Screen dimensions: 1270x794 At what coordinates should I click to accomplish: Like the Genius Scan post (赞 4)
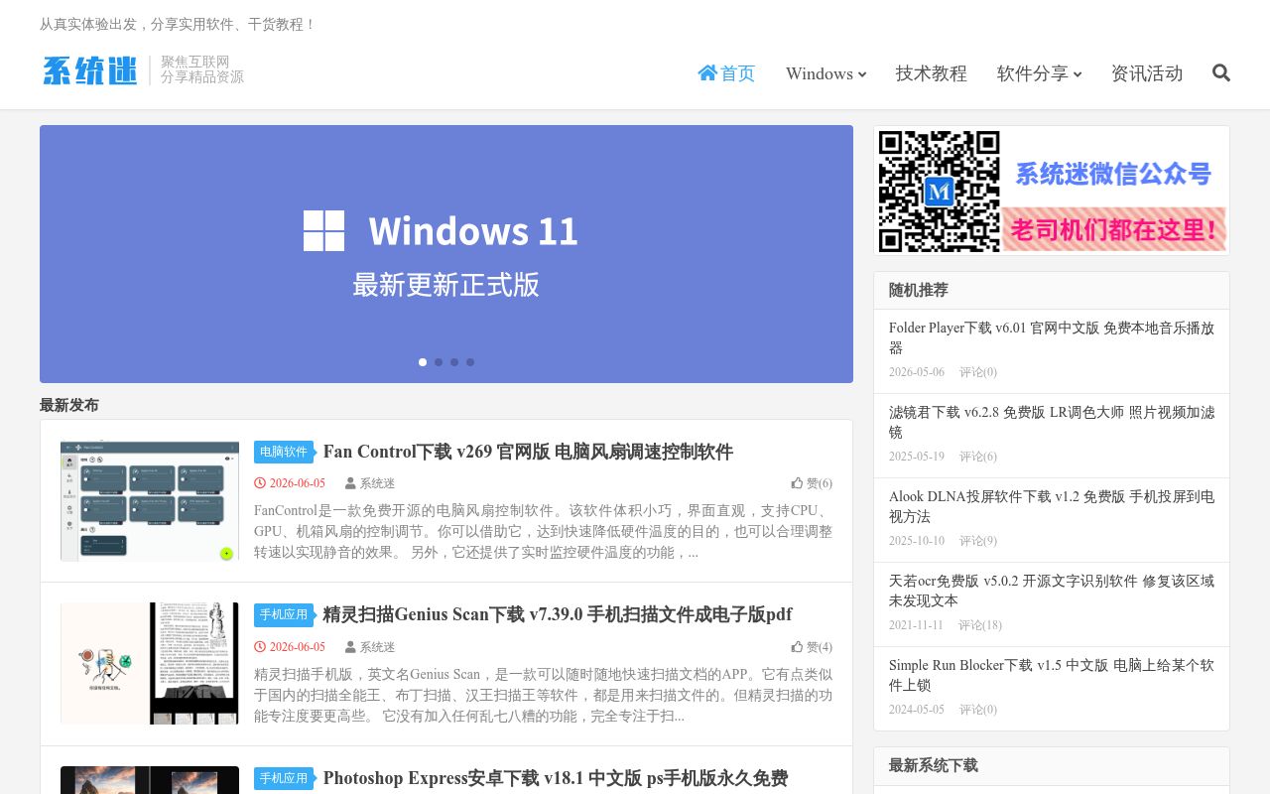coord(812,647)
